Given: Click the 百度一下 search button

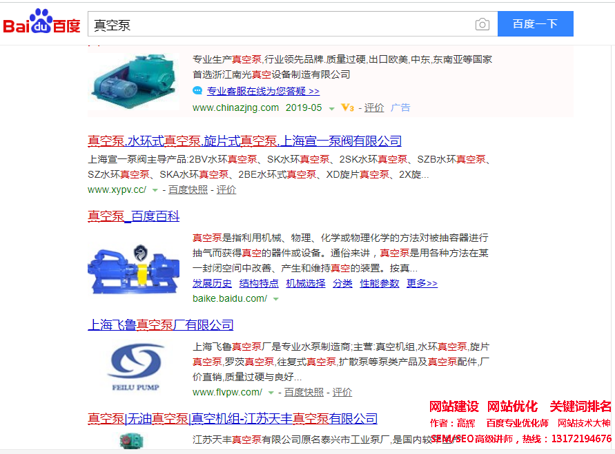Looking at the screenshot, I should [536, 24].
